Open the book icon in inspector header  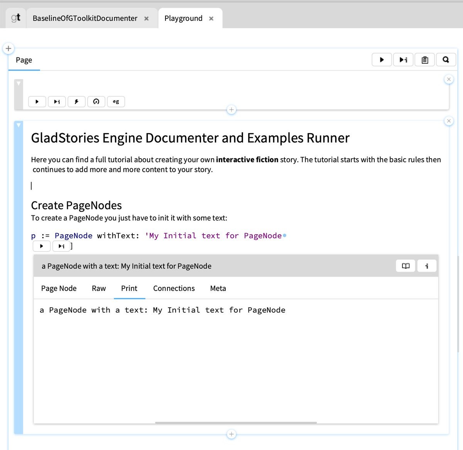coord(406,266)
